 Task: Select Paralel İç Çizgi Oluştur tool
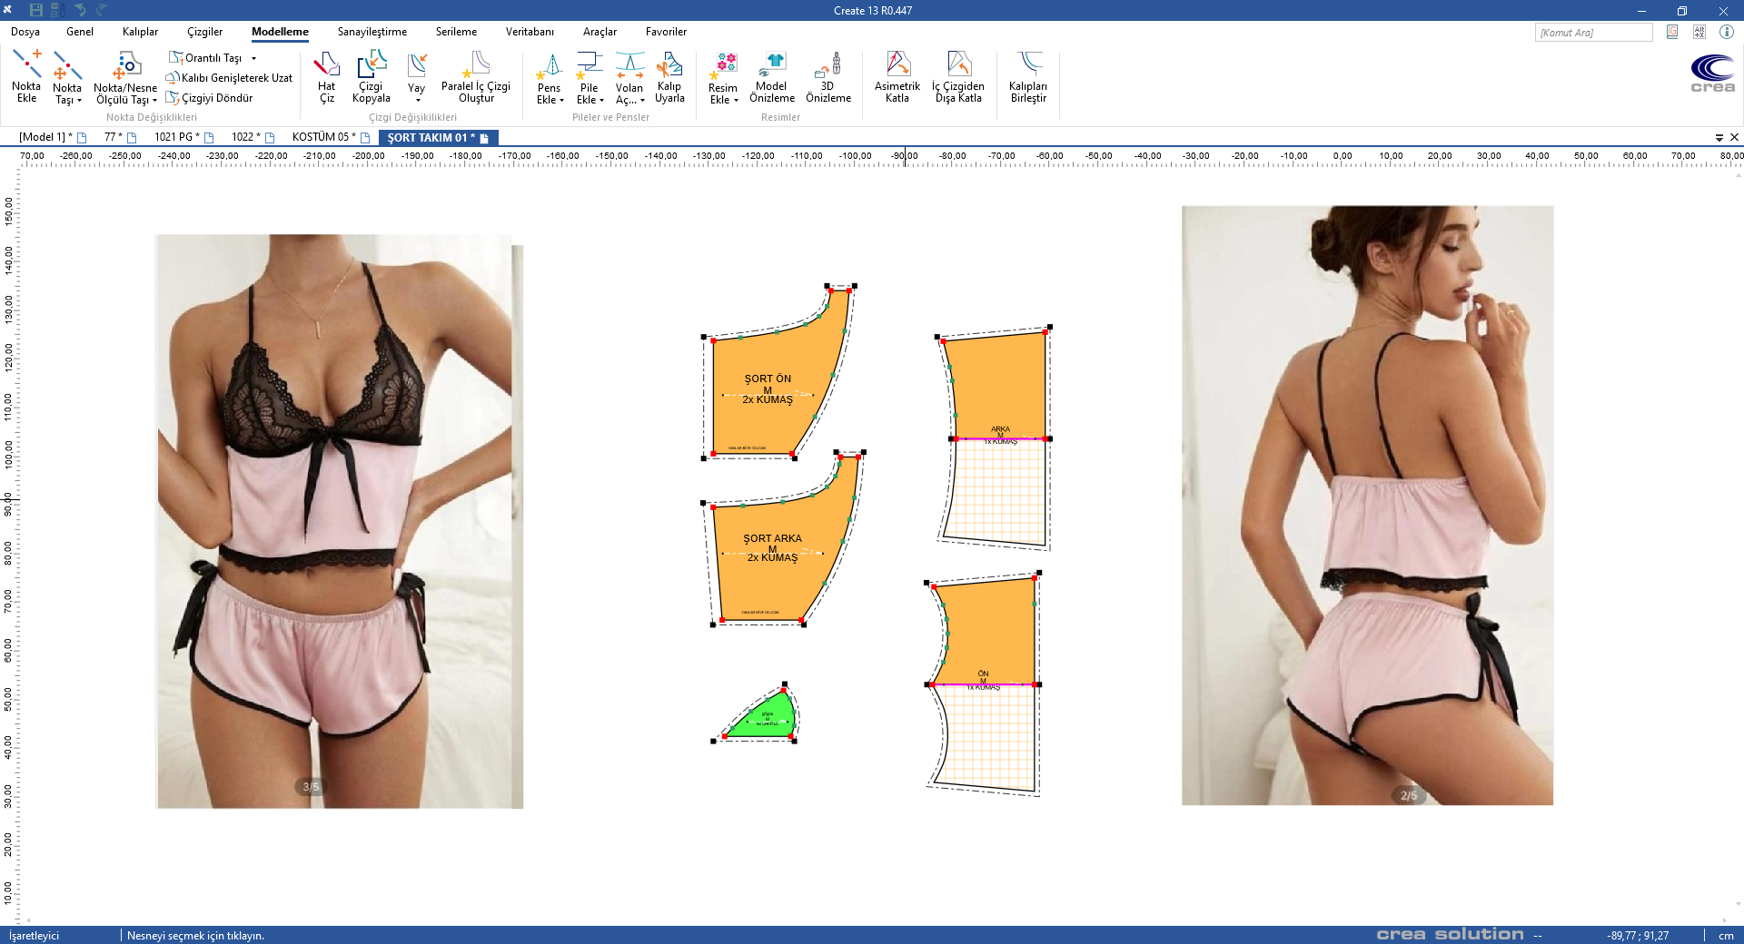(475, 76)
